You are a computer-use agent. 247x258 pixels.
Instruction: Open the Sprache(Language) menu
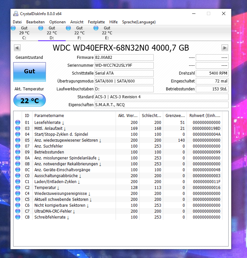pyautogui.click(x=139, y=22)
